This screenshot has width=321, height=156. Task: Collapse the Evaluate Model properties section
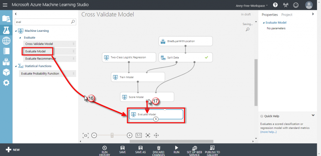tap(264, 23)
